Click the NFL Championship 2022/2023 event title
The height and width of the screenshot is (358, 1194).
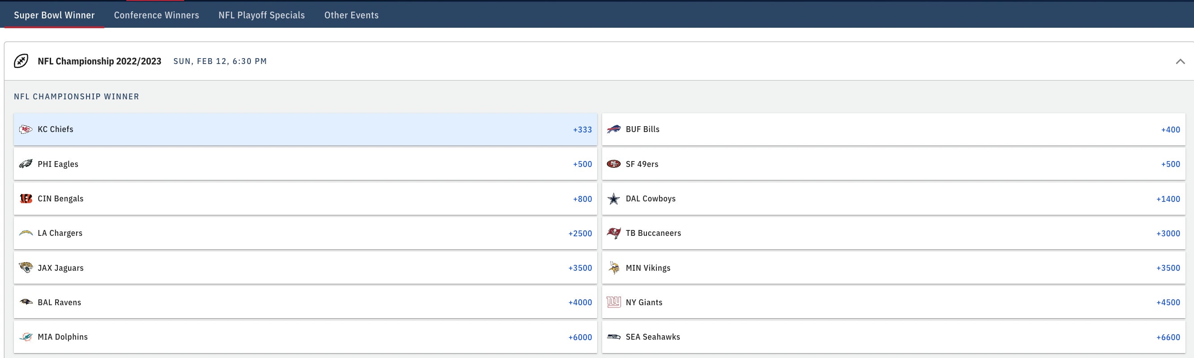point(99,61)
